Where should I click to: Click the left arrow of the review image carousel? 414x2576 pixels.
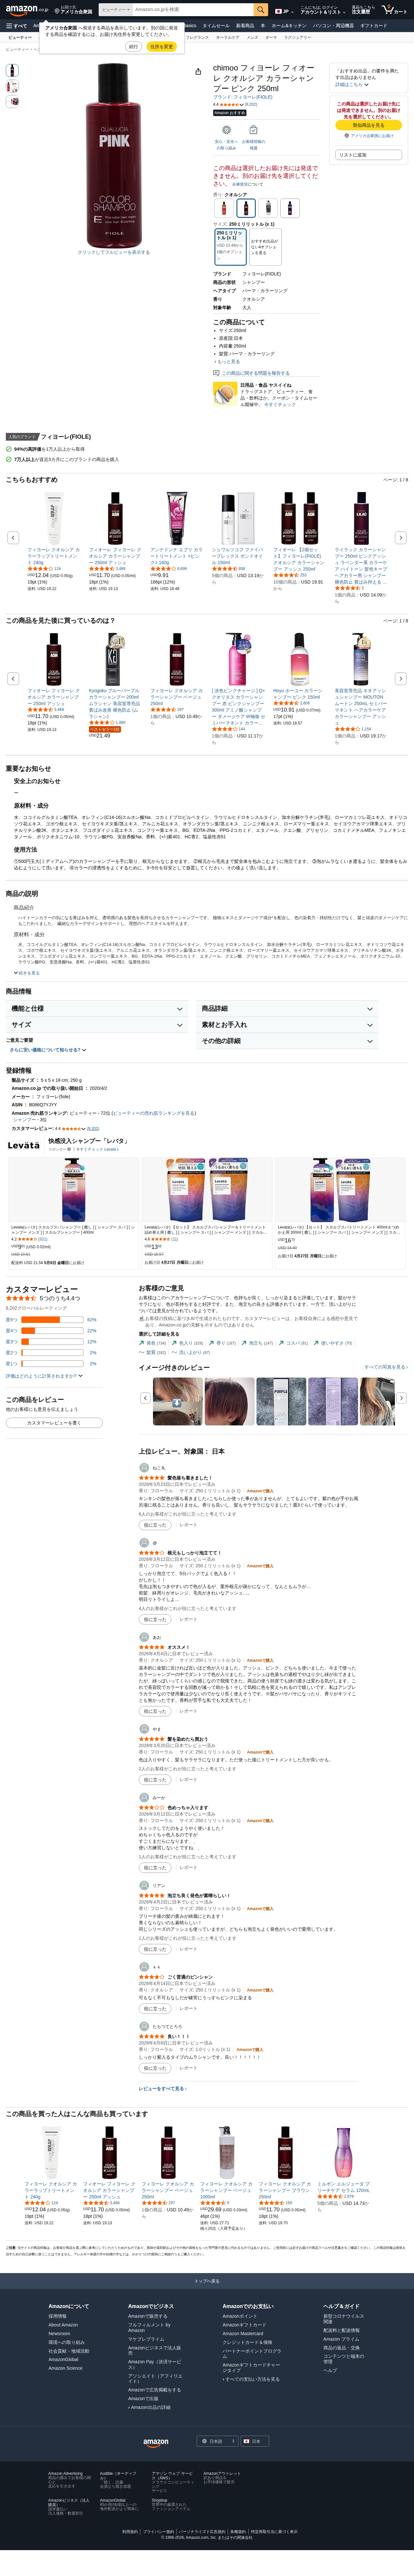145,1397
